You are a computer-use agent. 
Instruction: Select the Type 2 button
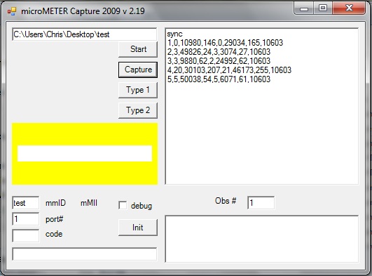click(138, 111)
